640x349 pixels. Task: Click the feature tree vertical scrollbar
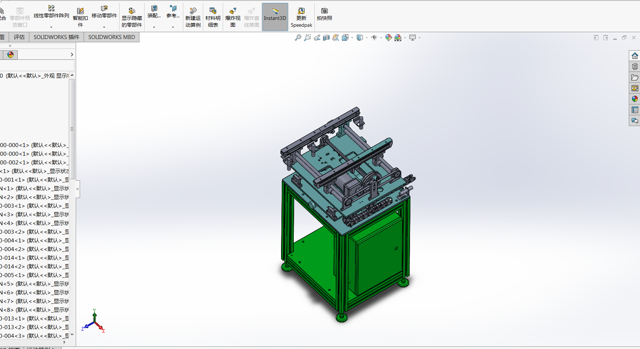tap(72, 129)
